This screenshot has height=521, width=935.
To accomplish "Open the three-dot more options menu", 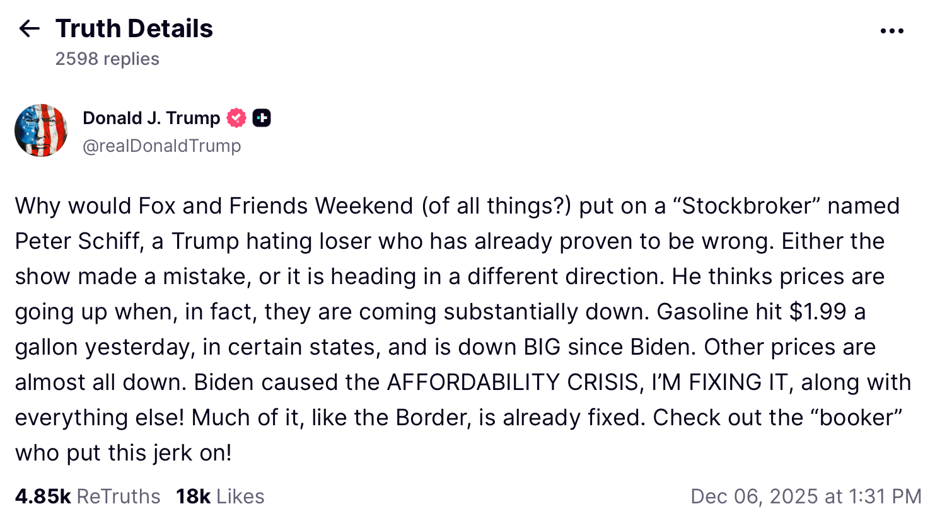I will (x=891, y=31).
